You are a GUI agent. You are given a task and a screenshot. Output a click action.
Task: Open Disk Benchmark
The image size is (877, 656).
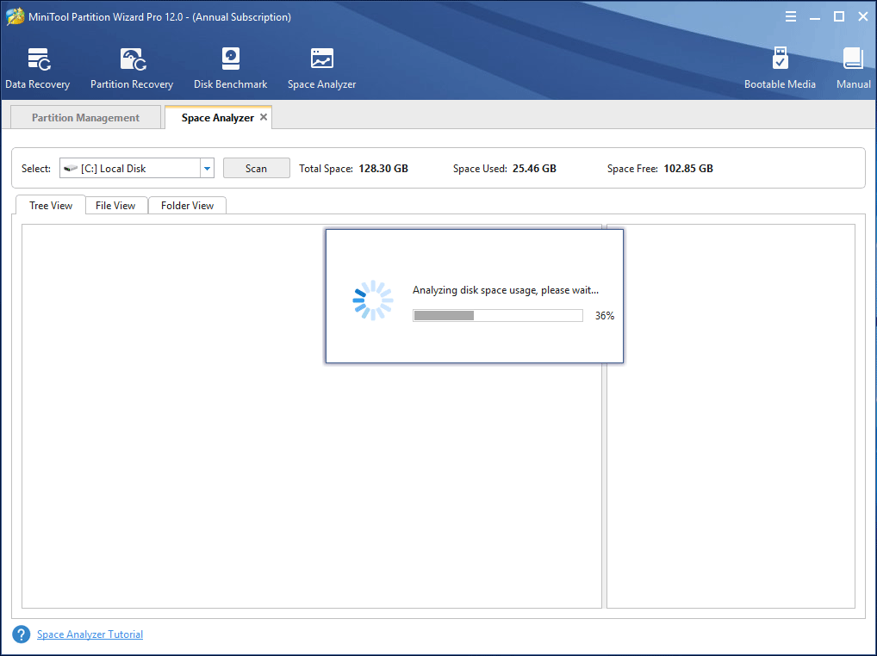[230, 68]
